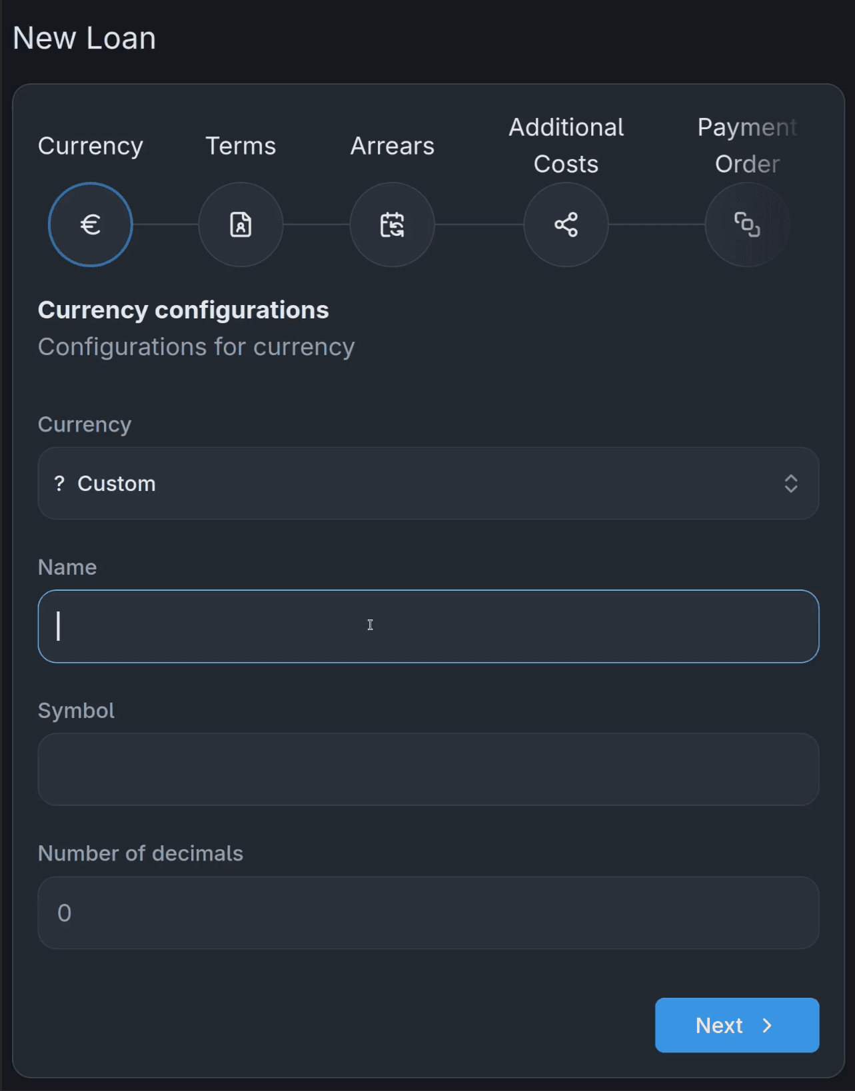
Task: Click the Additional Costs step circle
Action: point(566,224)
